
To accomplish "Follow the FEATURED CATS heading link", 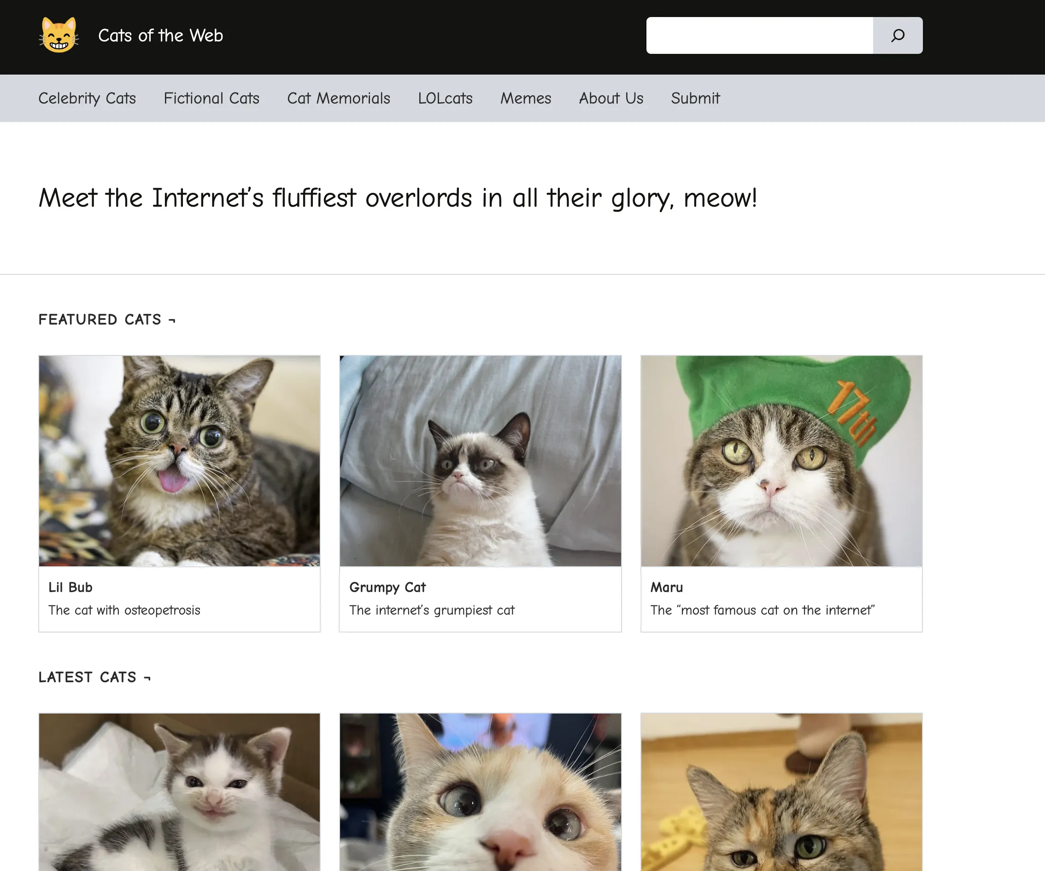I will point(107,319).
